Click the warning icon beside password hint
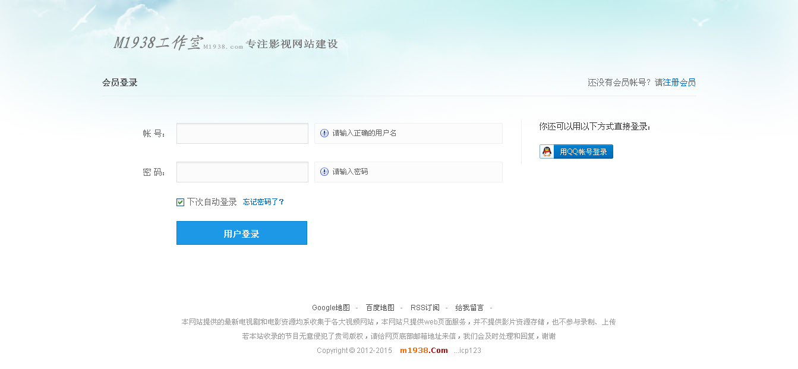Viewport: 798px width, 369px height. [323, 171]
